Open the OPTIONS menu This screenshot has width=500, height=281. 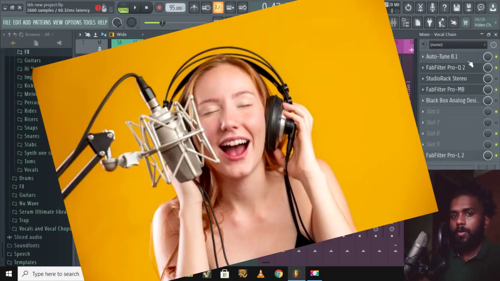[73, 23]
